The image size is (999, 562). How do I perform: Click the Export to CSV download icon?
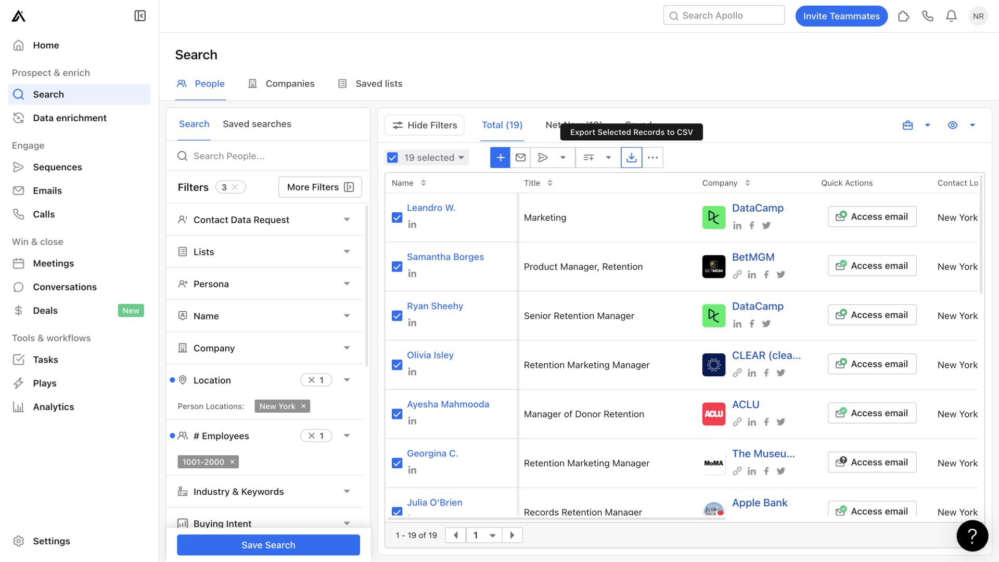631,158
